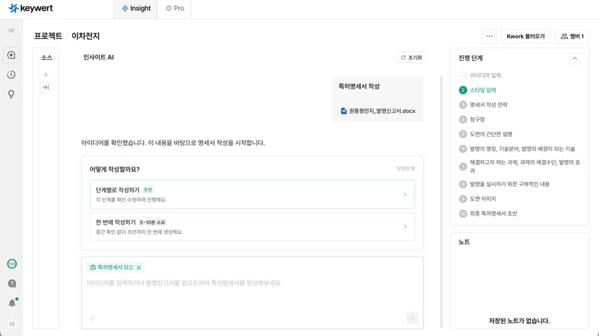The height and width of the screenshot is (336, 599).
Task: Select step 도면의 간단한 설명
Action: (x=485, y=134)
